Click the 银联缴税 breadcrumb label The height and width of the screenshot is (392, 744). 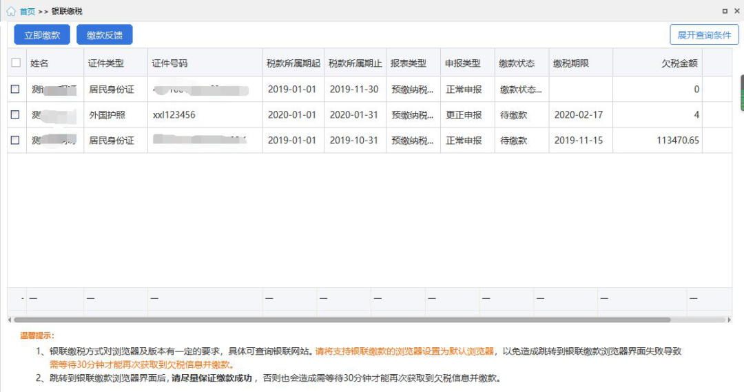point(67,12)
